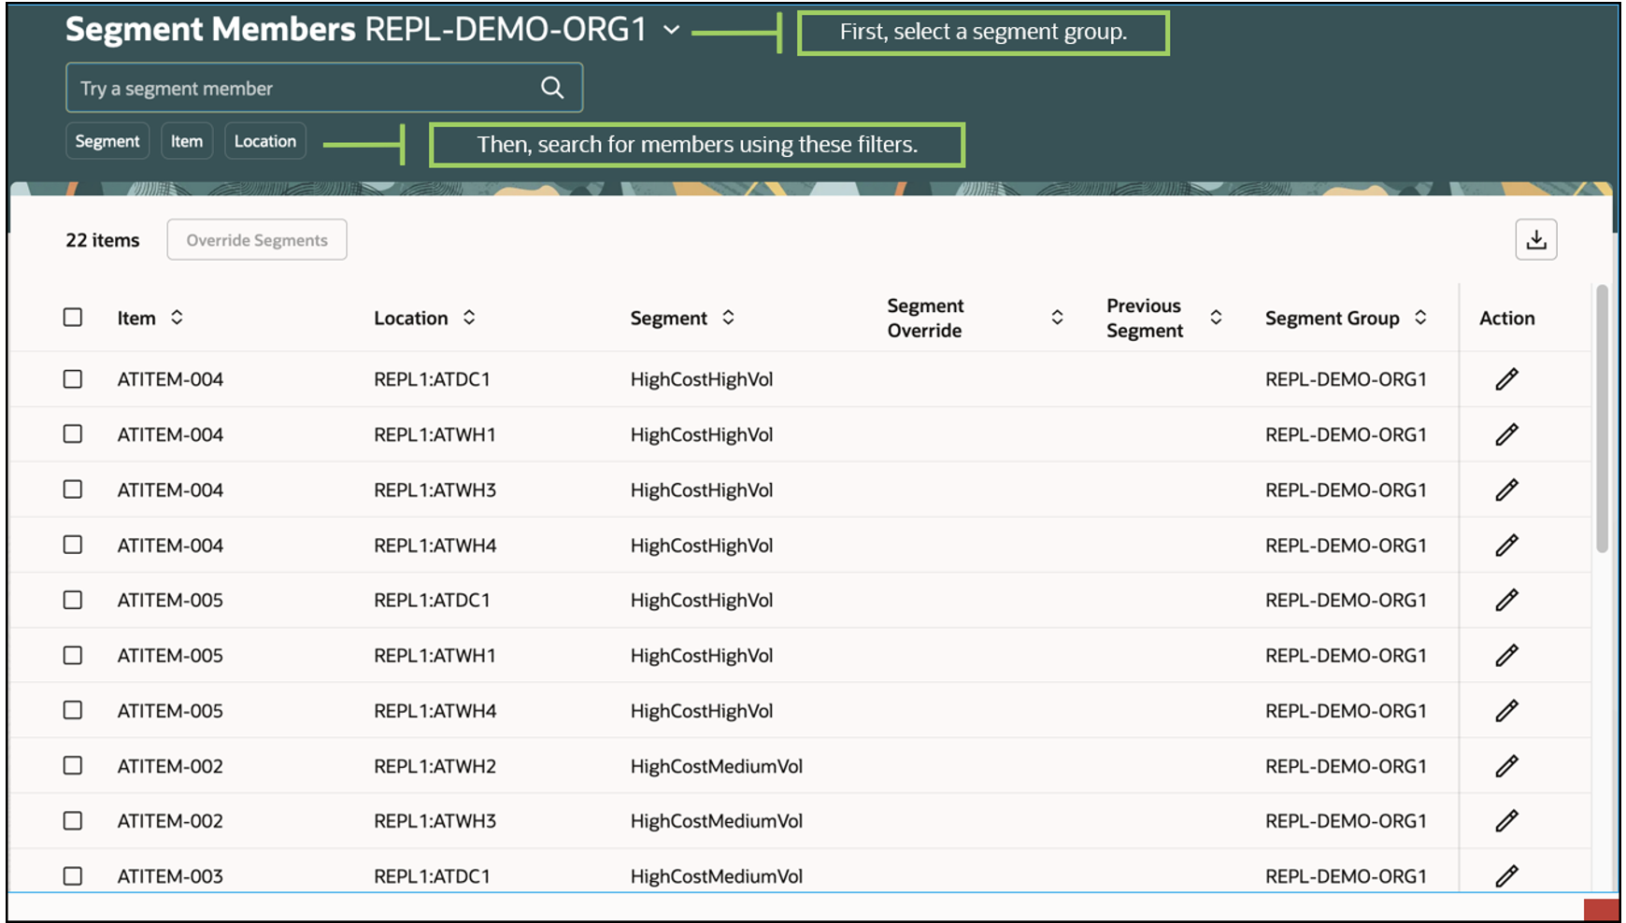Viewport: 1626px width, 923px height.
Task: Click HighCostHighVol in ATITEM-005 REPL1:ATWH4 row
Action: click(x=702, y=711)
